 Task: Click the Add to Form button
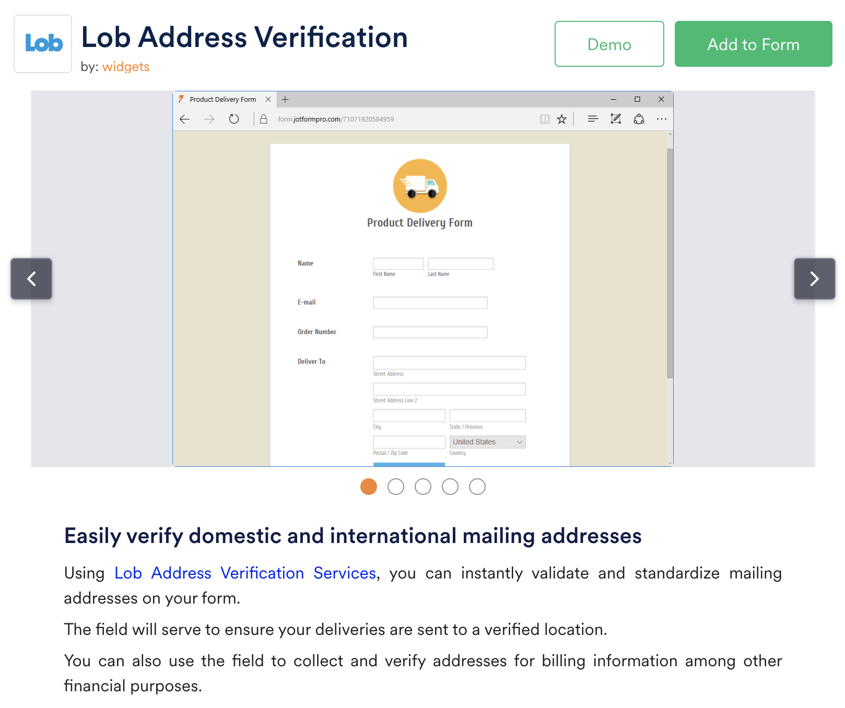[x=753, y=44]
